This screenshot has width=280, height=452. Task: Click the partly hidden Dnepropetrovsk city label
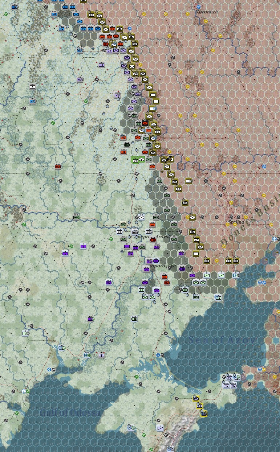(x=153, y=237)
